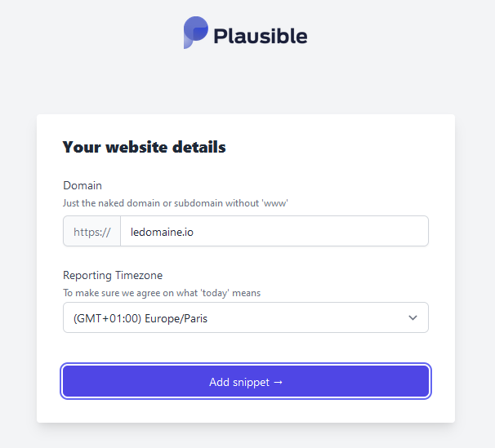Viewport: 495px width, 448px height.
Task: Click the "Your website details" heading
Action: click(144, 148)
